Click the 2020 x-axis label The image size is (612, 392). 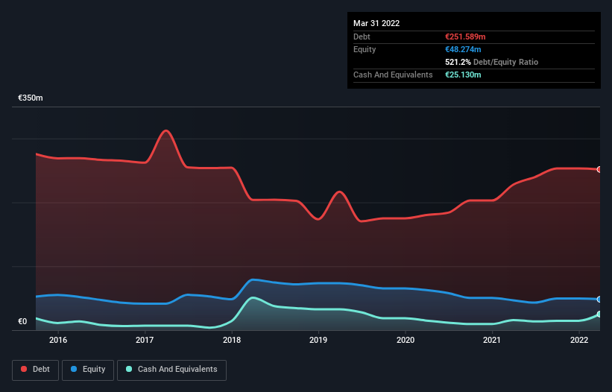[x=405, y=340]
